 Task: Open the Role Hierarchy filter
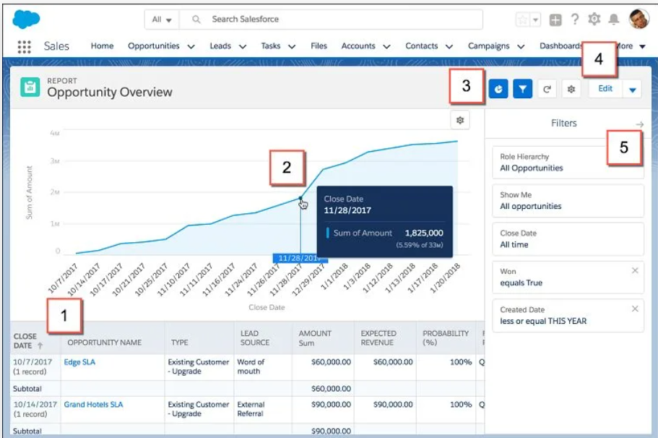coord(568,163)
